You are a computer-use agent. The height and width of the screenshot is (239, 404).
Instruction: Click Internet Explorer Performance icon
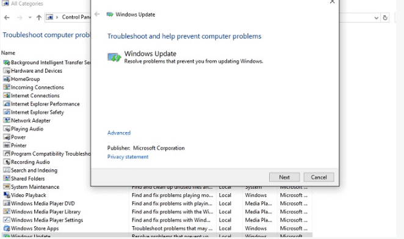tap(7, 104)
